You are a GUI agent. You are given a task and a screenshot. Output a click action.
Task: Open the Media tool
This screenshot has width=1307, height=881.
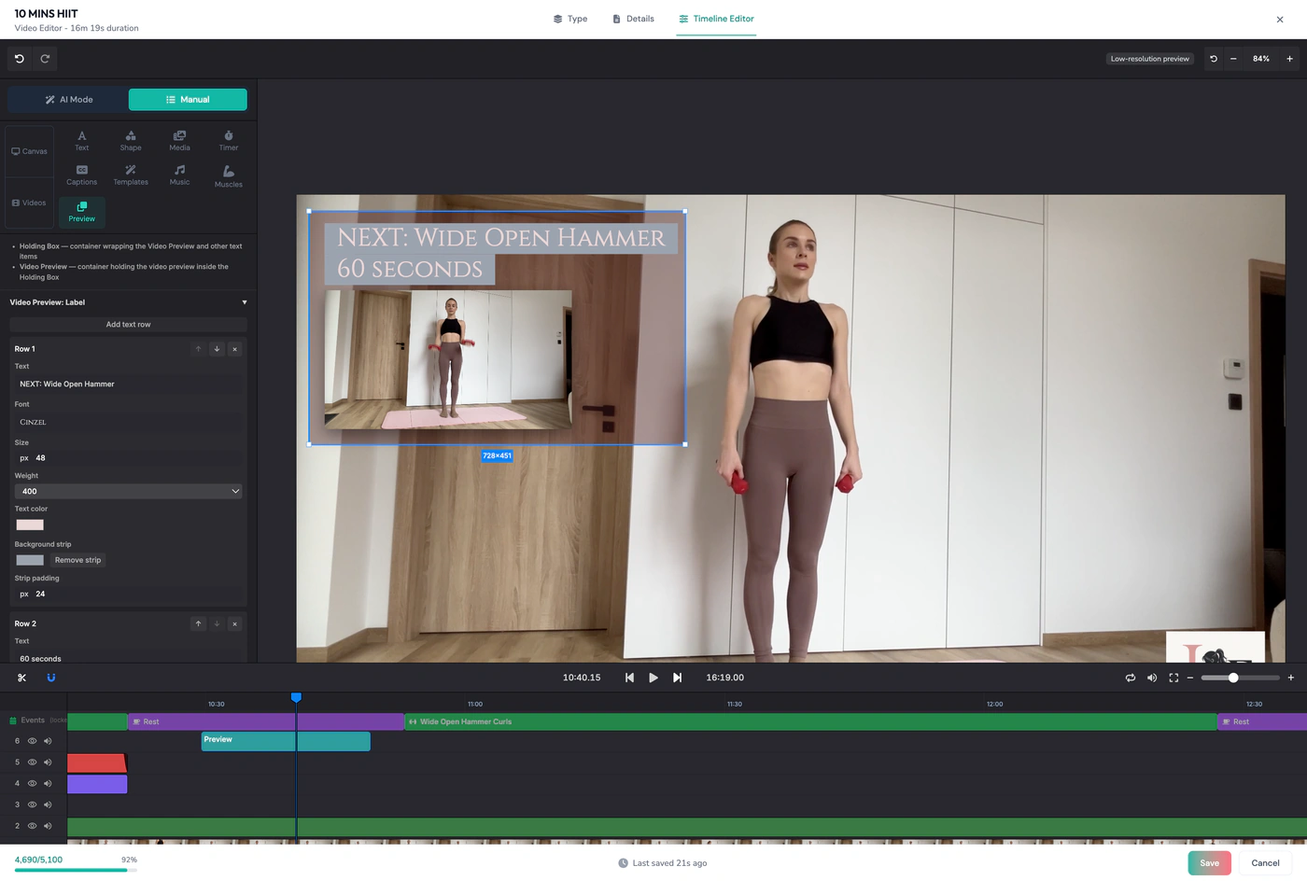[179, 141]
